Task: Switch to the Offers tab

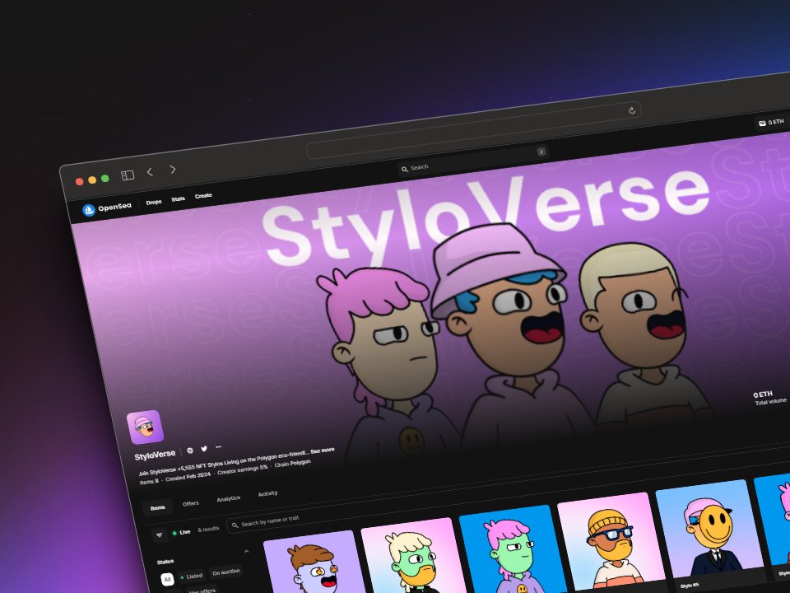Action: coord(190,503)
